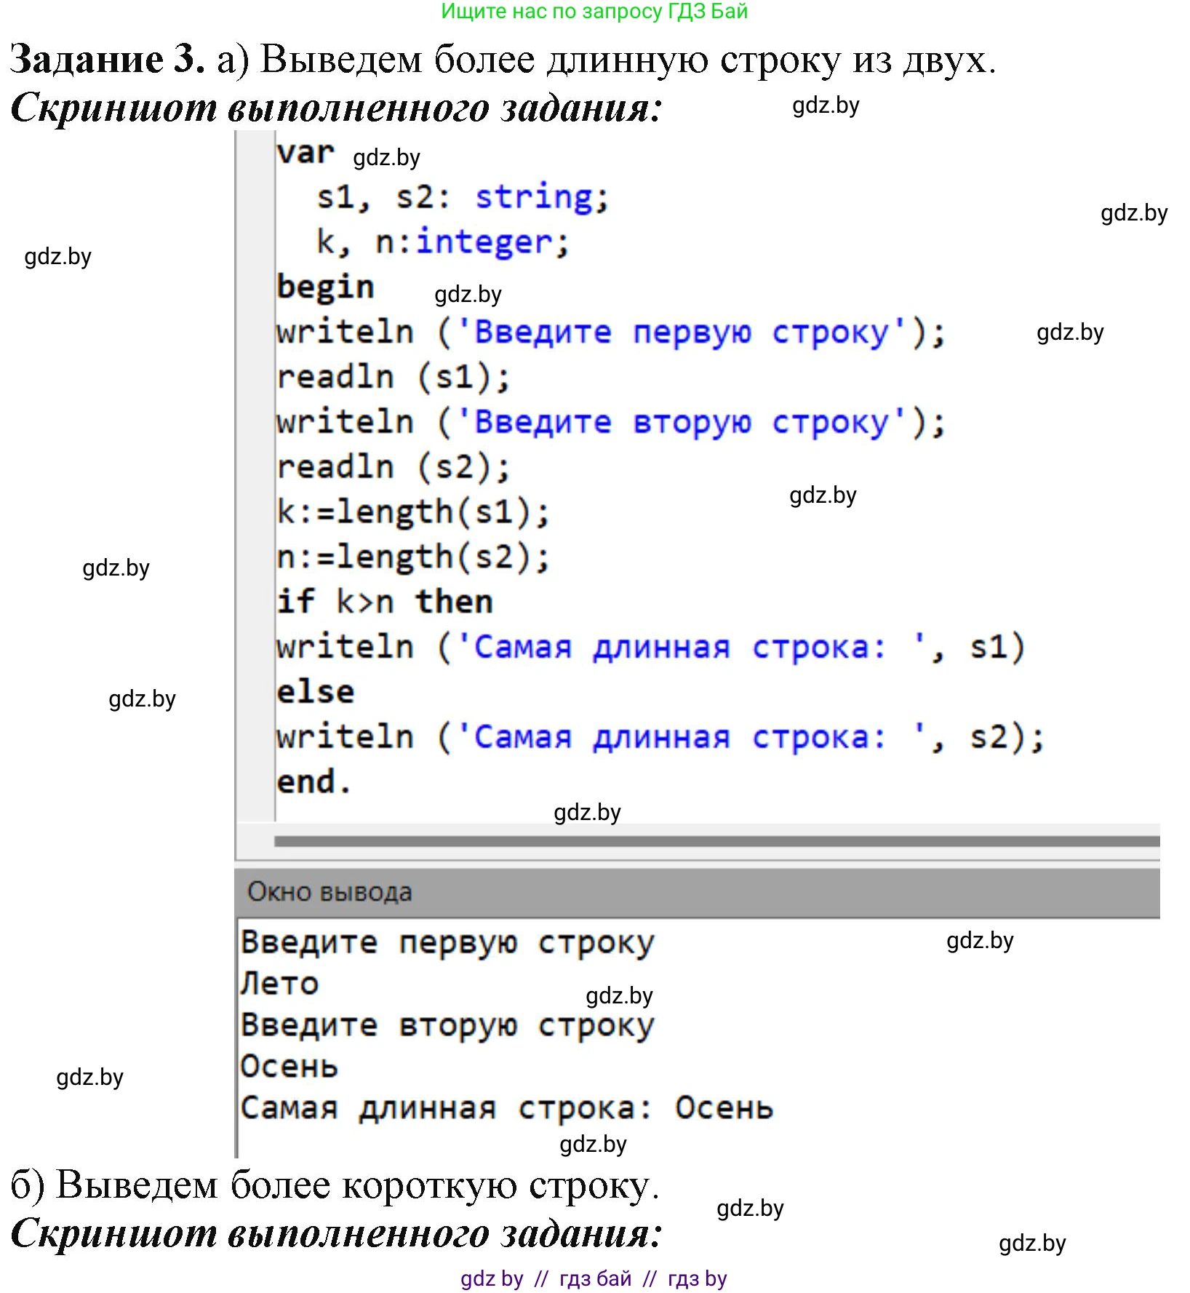
Task: Click output 'Введите первую строку' line
Action: click(447, 943)
